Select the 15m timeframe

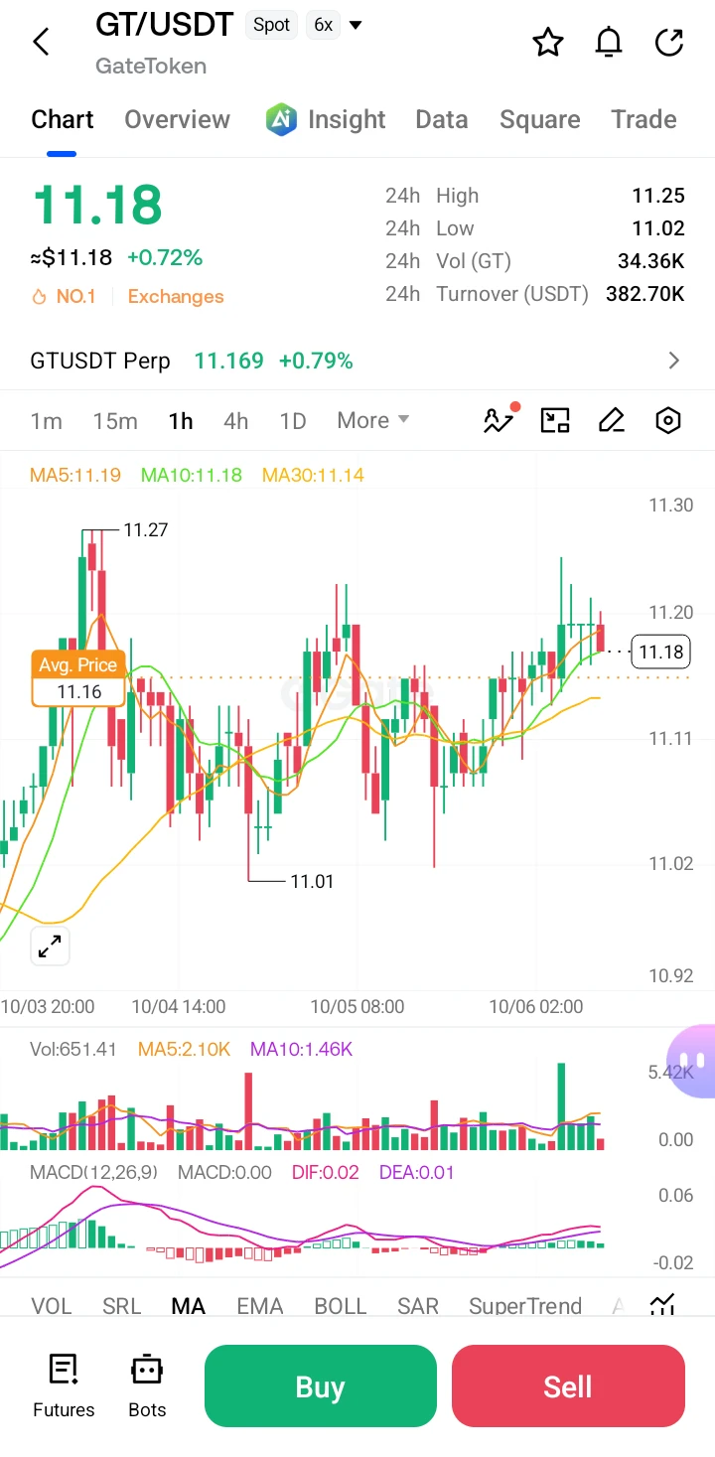tap(115, 420)
